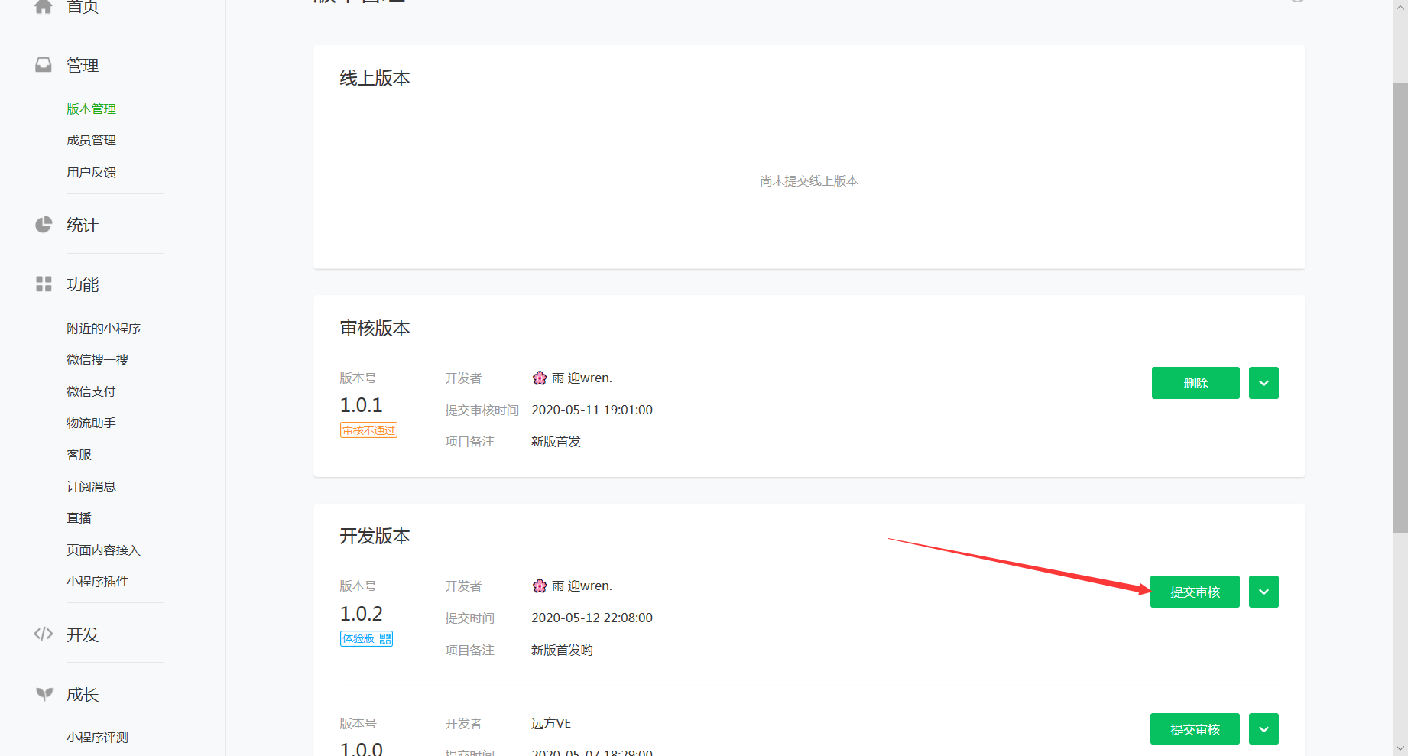Screen dimensions: 1408x756
Task: Open the 体验版 QR code badge
Action: point(366,638)
